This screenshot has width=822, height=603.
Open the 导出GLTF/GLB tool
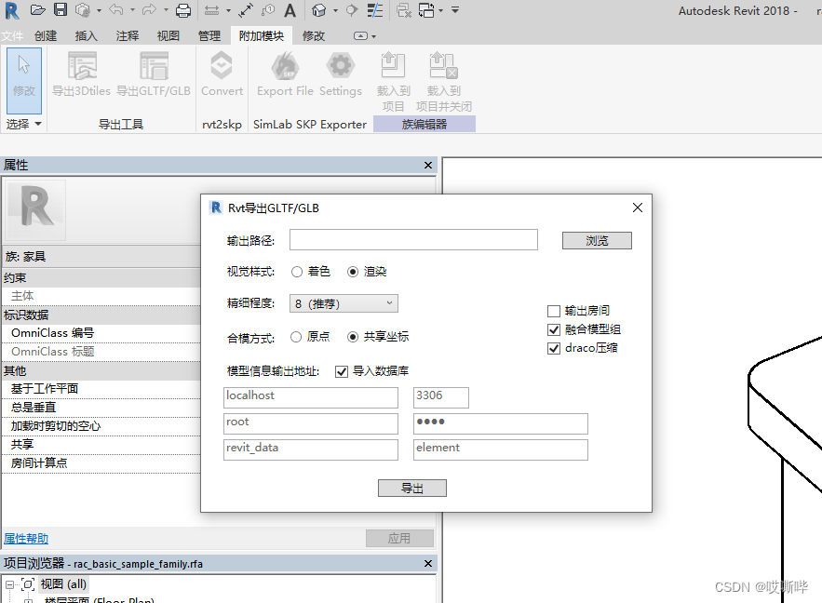[154, 74]
